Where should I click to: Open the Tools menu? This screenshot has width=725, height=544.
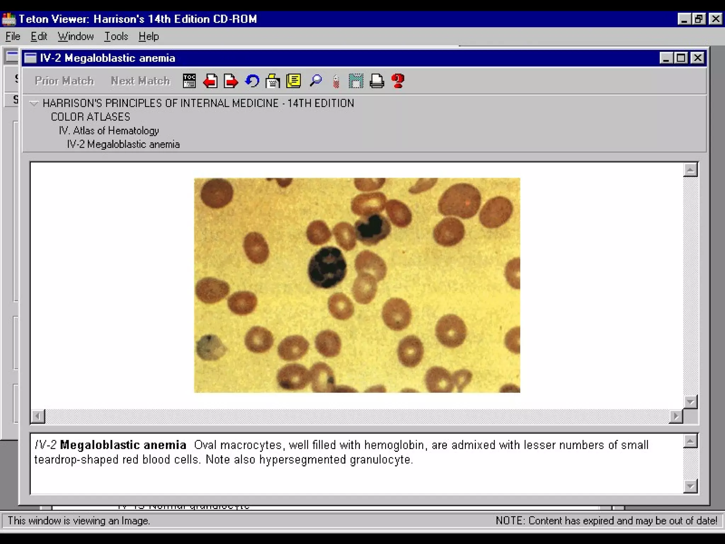click(116, 36)
